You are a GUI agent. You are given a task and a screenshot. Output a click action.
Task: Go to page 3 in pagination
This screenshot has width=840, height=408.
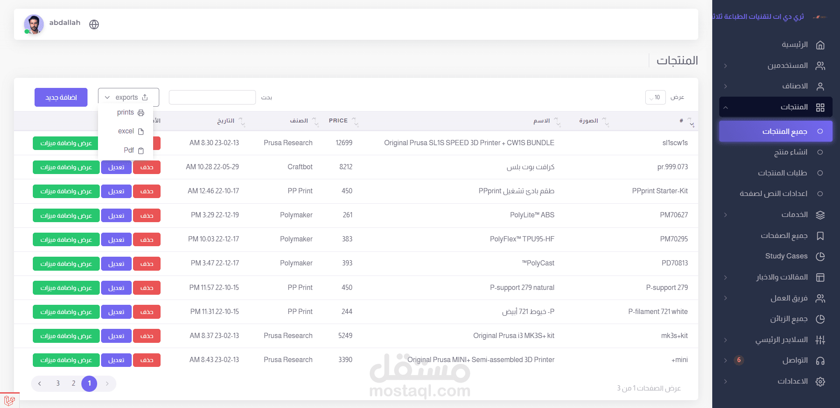click(58, 384)
